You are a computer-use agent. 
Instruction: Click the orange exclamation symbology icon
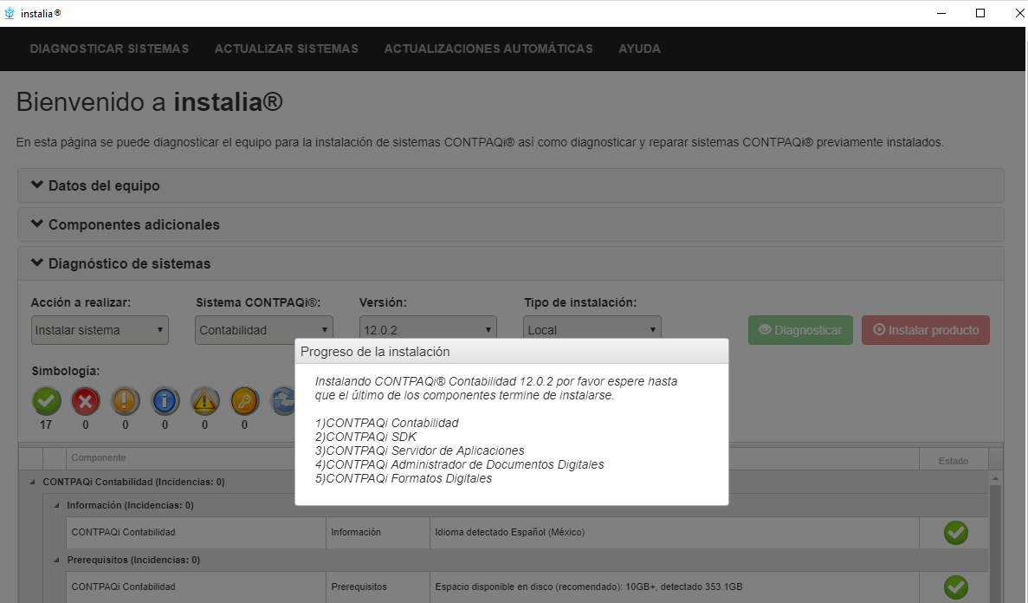pyautogui.click(x=126, y=400)
